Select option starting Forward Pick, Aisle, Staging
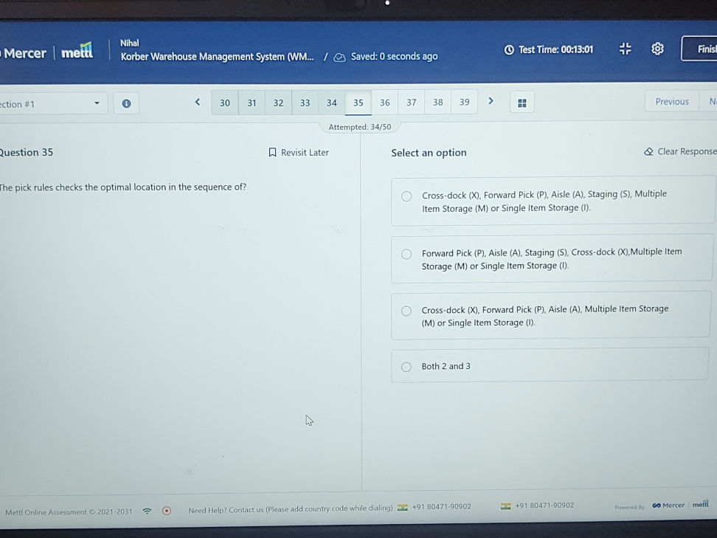 (x=406, y=254)
